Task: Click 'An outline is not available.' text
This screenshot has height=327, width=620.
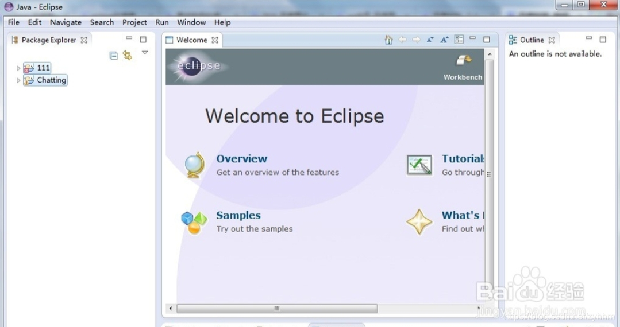Action: tap(555, 54)
